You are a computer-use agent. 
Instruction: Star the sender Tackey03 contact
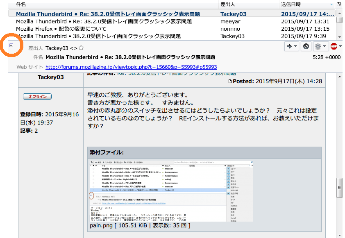click(x=81, y=48)
